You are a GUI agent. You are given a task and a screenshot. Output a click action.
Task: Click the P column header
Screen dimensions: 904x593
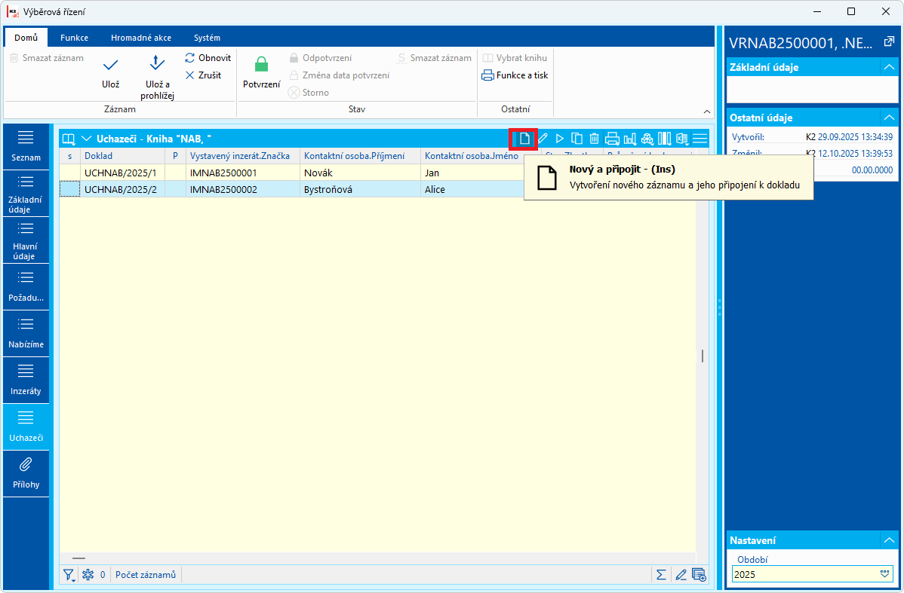[175, 156]
